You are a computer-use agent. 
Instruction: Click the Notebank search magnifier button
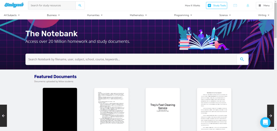[x=243, y=59]
